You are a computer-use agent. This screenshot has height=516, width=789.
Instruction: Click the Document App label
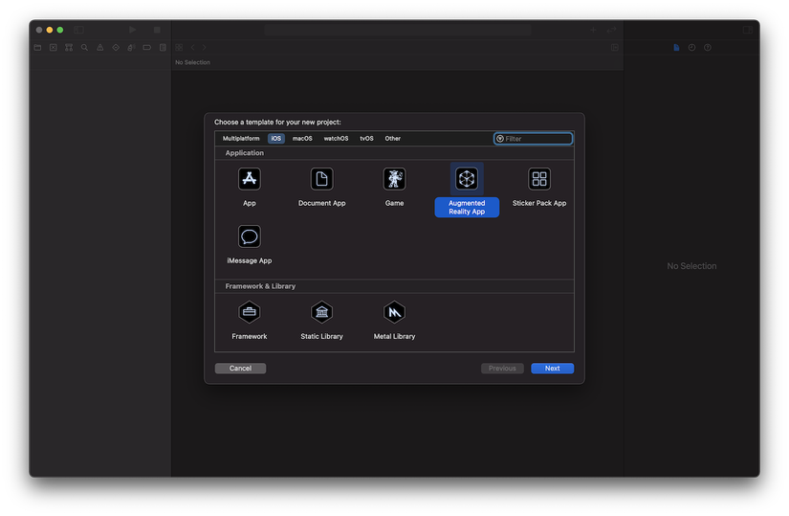321,203
